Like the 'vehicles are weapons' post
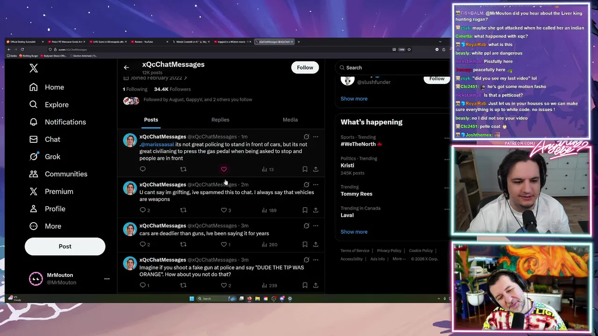The width and height of the screenshot is (598, 336). point(226,210)
